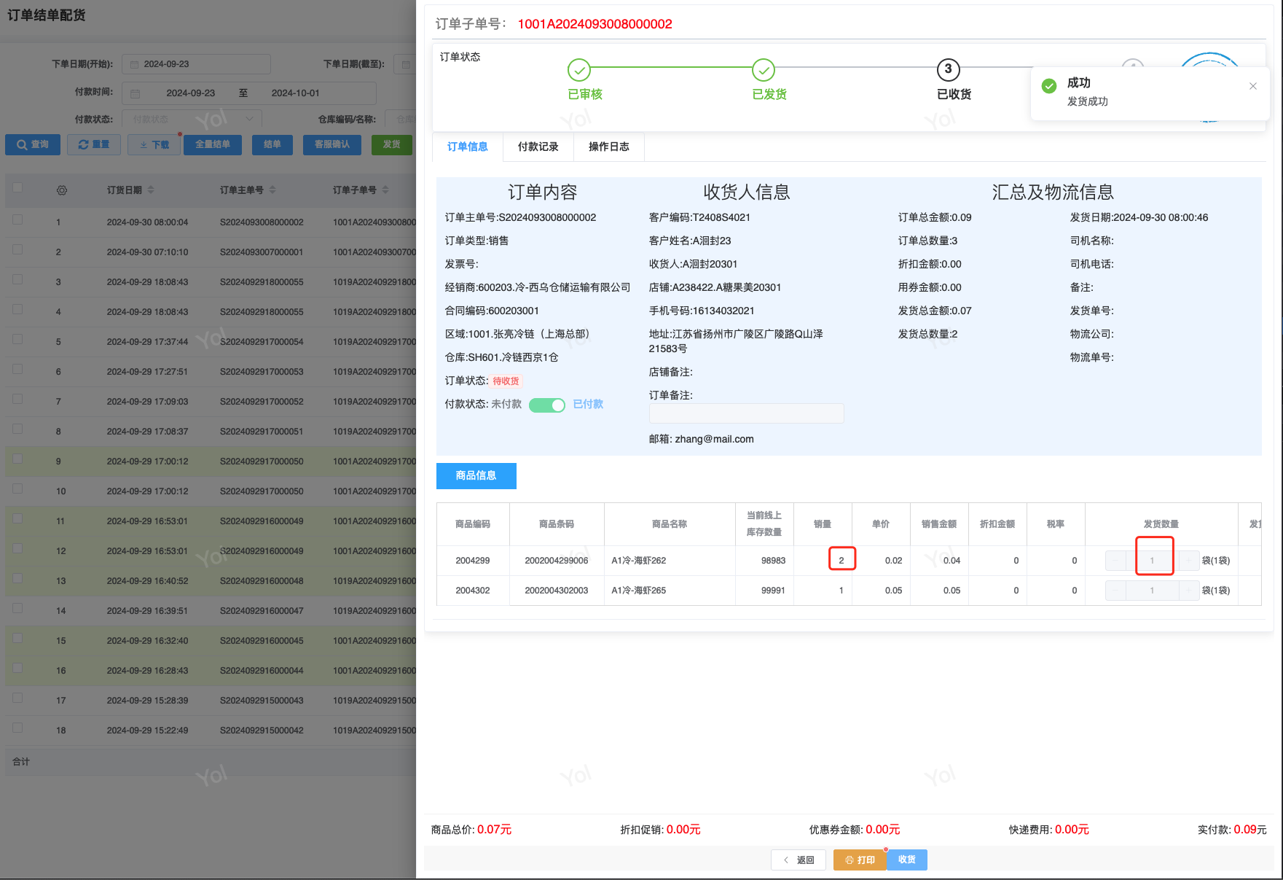Click the minus stepper for 海虾265 发货数量
1283x880 pixels.
[x=1115, y=591]
